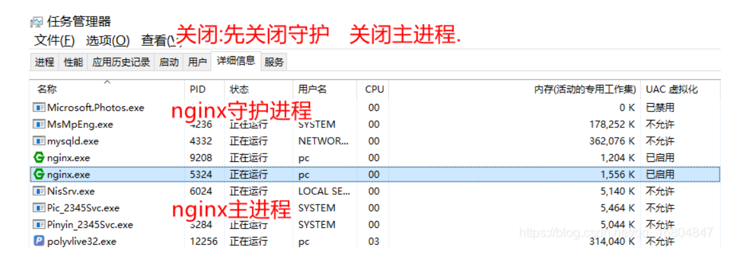Select the MsMpEng.exe name text
738x258 pixels.
(x=80, y=124)
